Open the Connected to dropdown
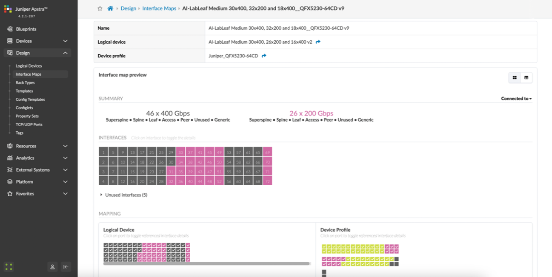This screenshot has width=552, height=277. pyautogui.click(x=516, y=99)
